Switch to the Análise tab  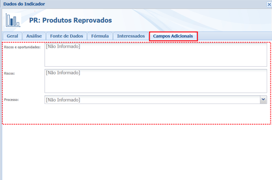34,36
